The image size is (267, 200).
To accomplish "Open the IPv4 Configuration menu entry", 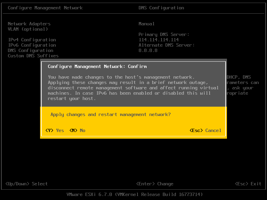I will point(32,40).
